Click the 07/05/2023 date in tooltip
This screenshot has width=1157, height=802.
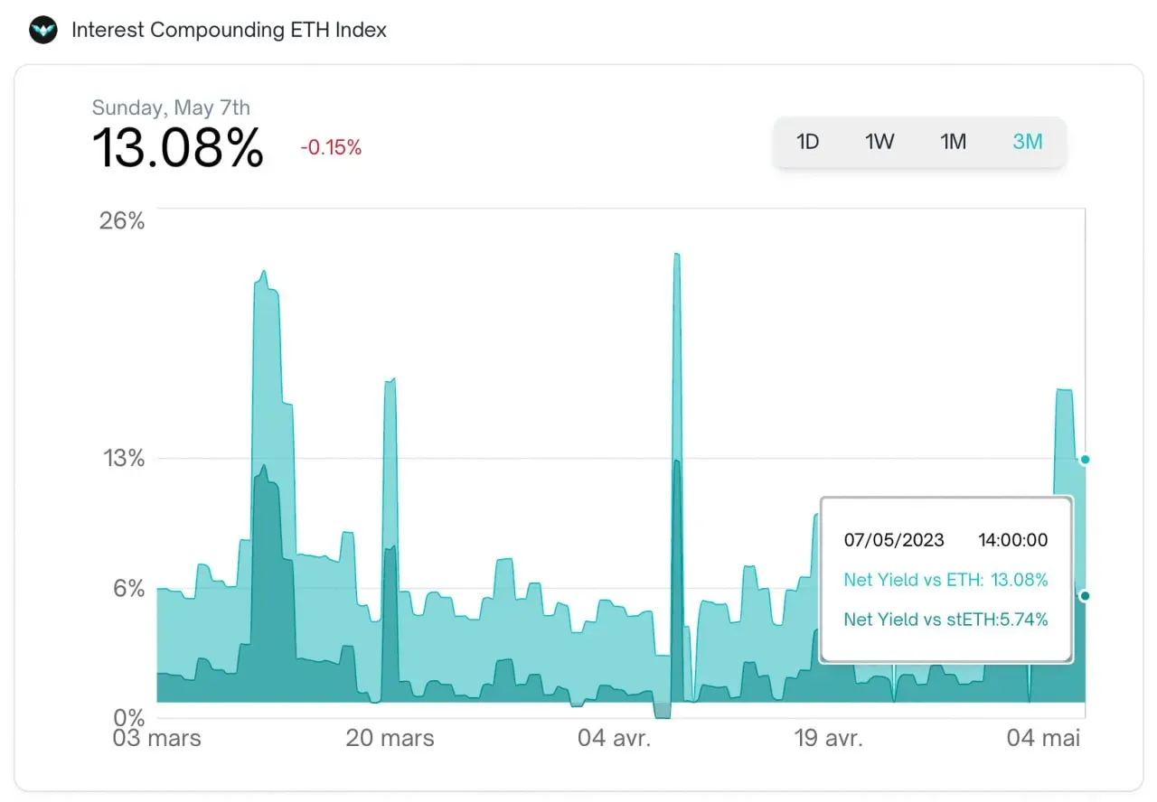point(894,540)
